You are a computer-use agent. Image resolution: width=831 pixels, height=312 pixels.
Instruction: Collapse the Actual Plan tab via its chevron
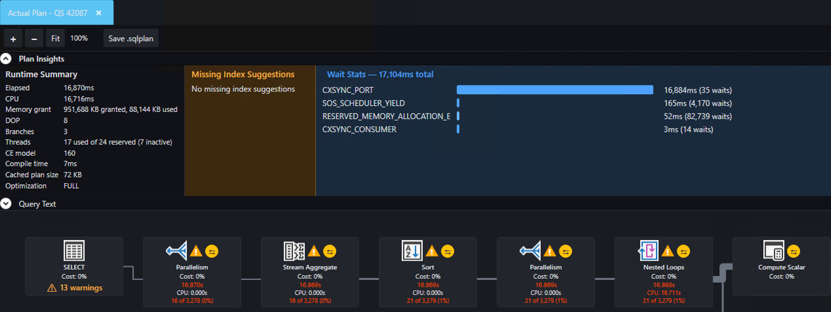[99, 13]
